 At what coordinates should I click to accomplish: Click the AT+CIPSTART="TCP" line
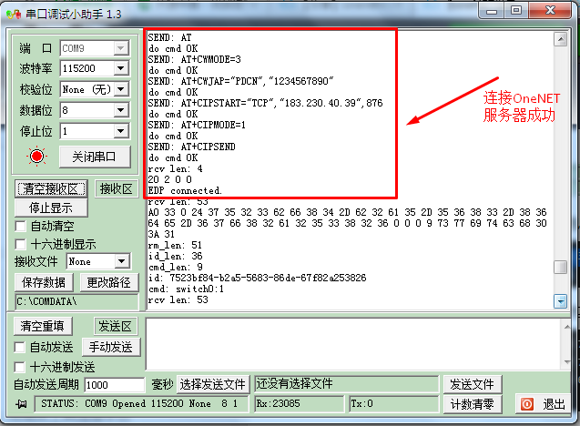tap(266, 103)
